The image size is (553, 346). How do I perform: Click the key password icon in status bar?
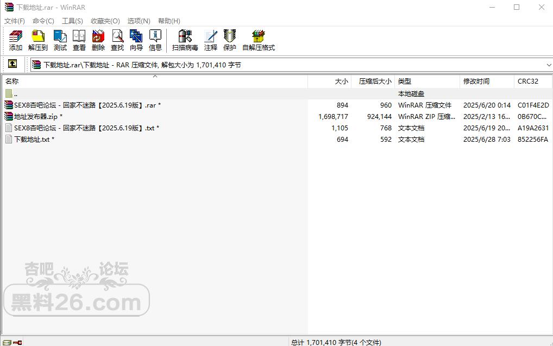coord(17,343)
